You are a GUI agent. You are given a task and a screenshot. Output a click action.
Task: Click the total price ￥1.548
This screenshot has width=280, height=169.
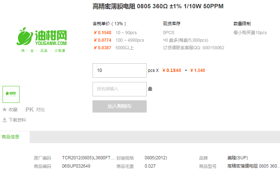pyautogui.click(x=198, y=70)
